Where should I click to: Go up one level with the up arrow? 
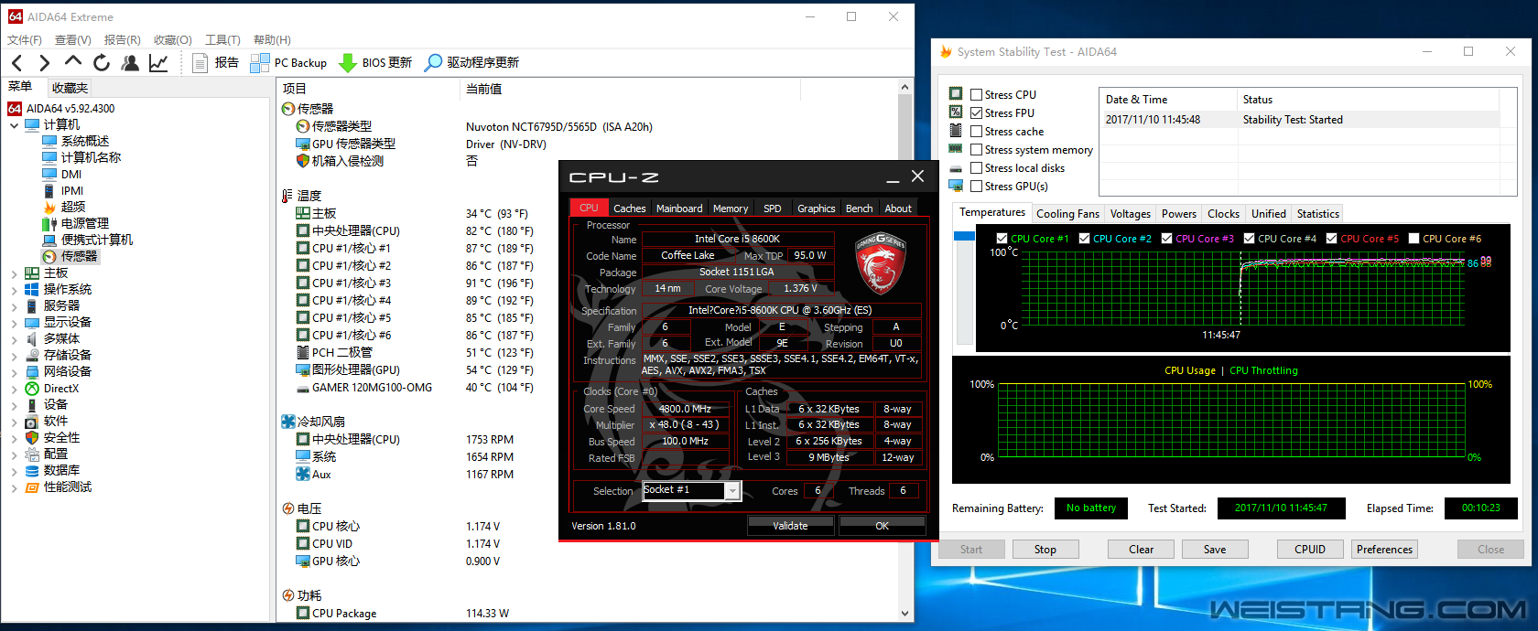(x=73, y=61)
